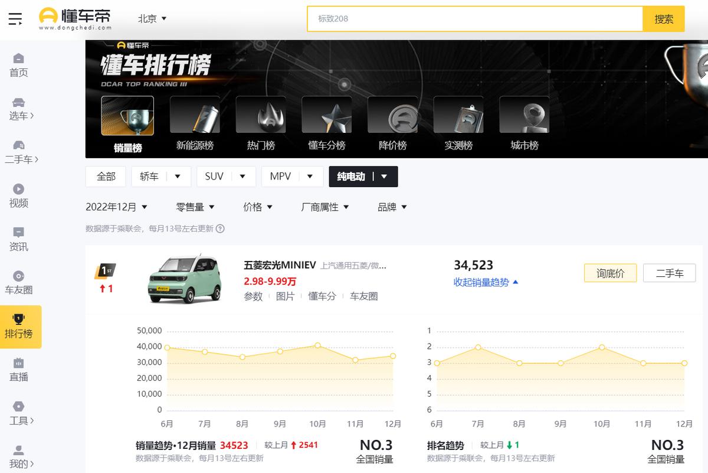Select the highlighted 排行榜 sidebar icon
Image resolution: width=708 pixels, height=473 pixels.
pyautogui.click(x=18, y=327)
